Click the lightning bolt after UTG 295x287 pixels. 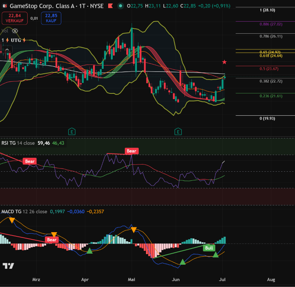(x=24, y=40)
